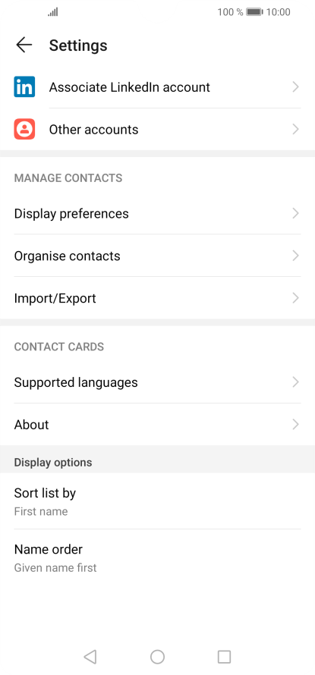The image size is (315, 675).
Task: Tap the Android back triangle navigation button
Action: (90, 657)
